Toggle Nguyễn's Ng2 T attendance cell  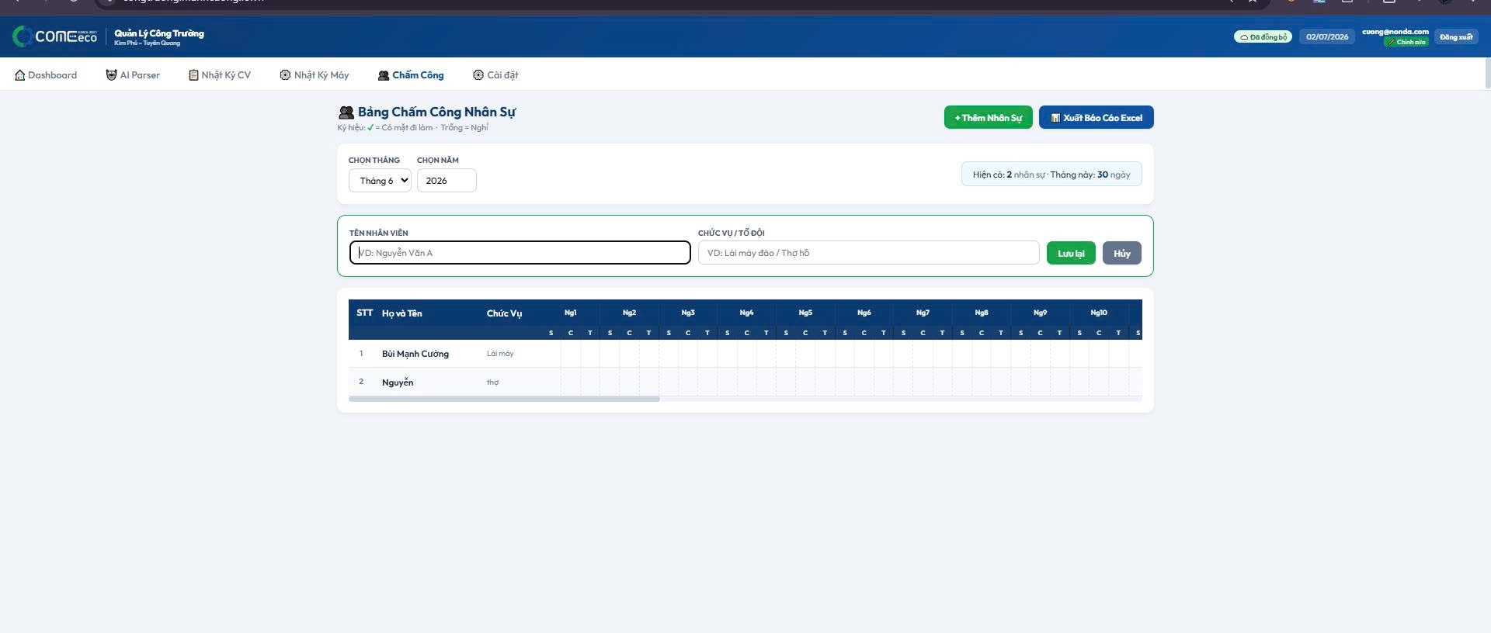649,382
